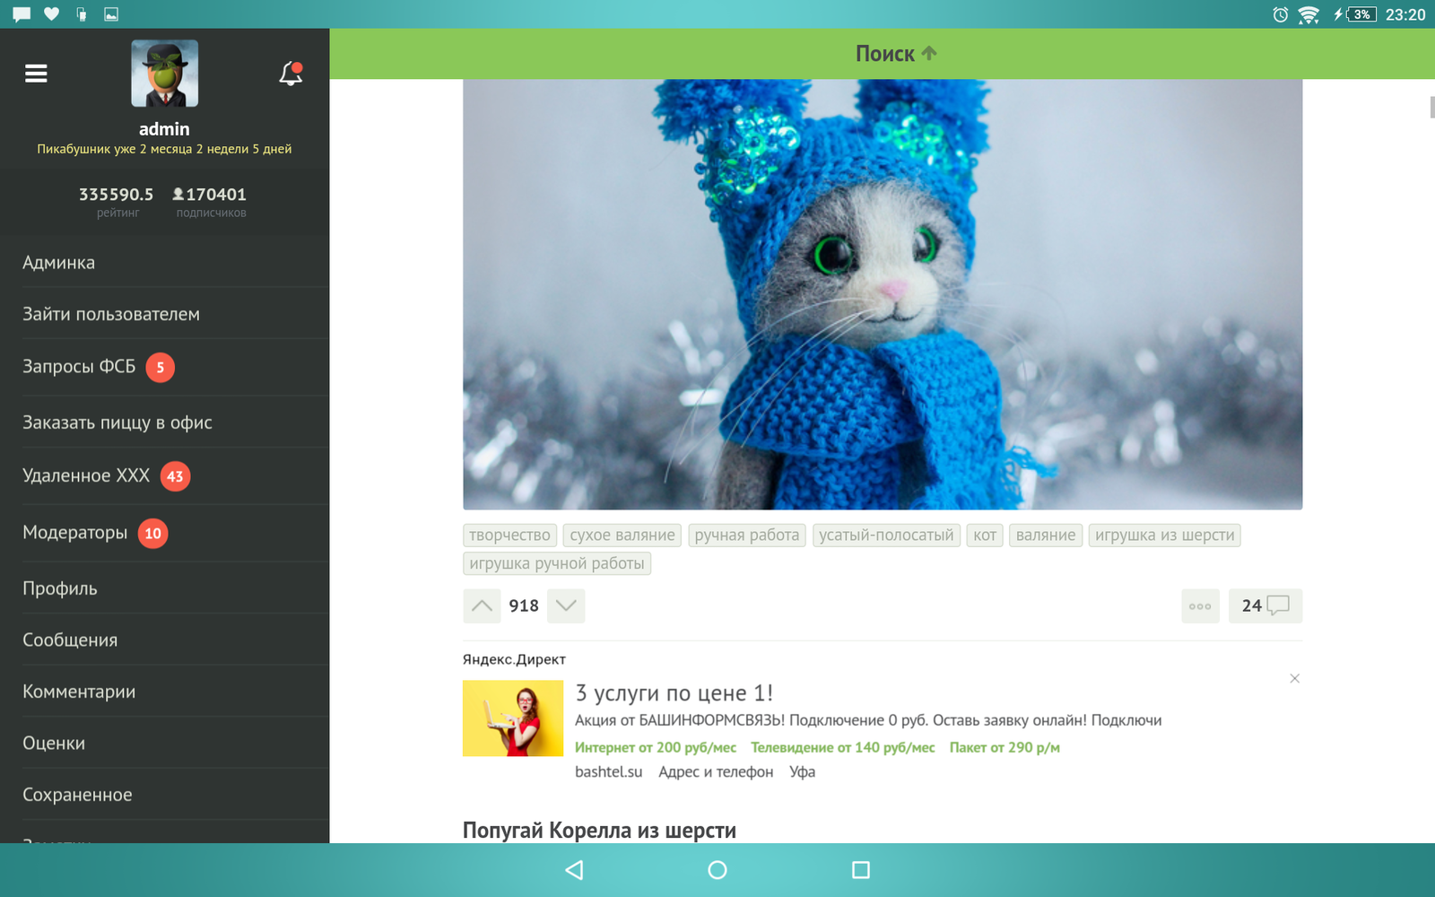Open Оценки in sidebar

click(164, 743)
